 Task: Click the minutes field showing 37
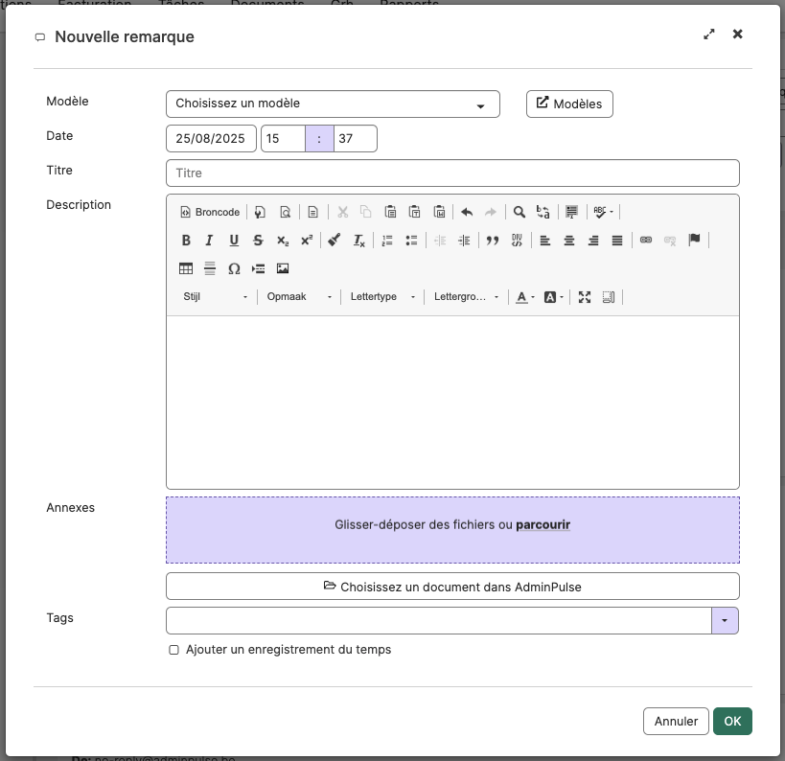[x=355, y=139]
